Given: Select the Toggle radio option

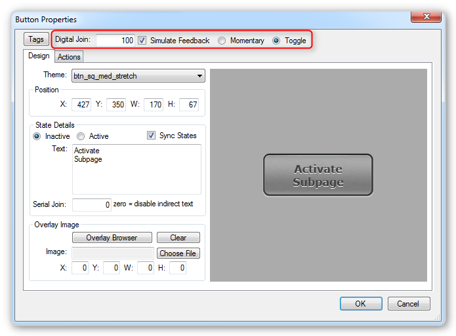Looking at the screenshot, I should 276,41.
